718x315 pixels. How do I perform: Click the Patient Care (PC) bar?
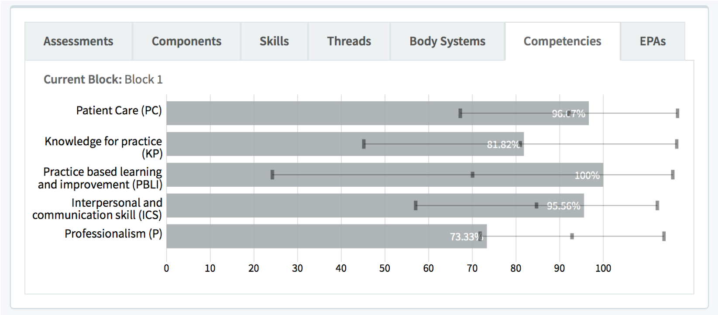[x=306, y=113]
